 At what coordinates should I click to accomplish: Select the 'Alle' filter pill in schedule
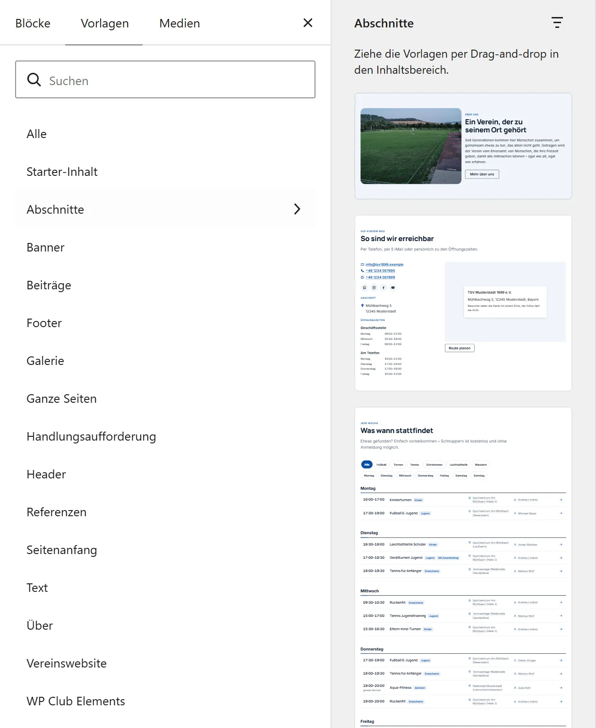tap(366, 465)
